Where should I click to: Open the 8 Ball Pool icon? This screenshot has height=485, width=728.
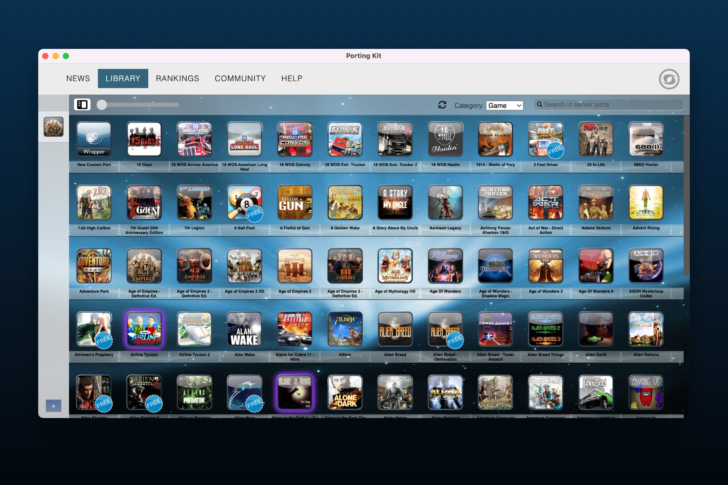[245, 202]
